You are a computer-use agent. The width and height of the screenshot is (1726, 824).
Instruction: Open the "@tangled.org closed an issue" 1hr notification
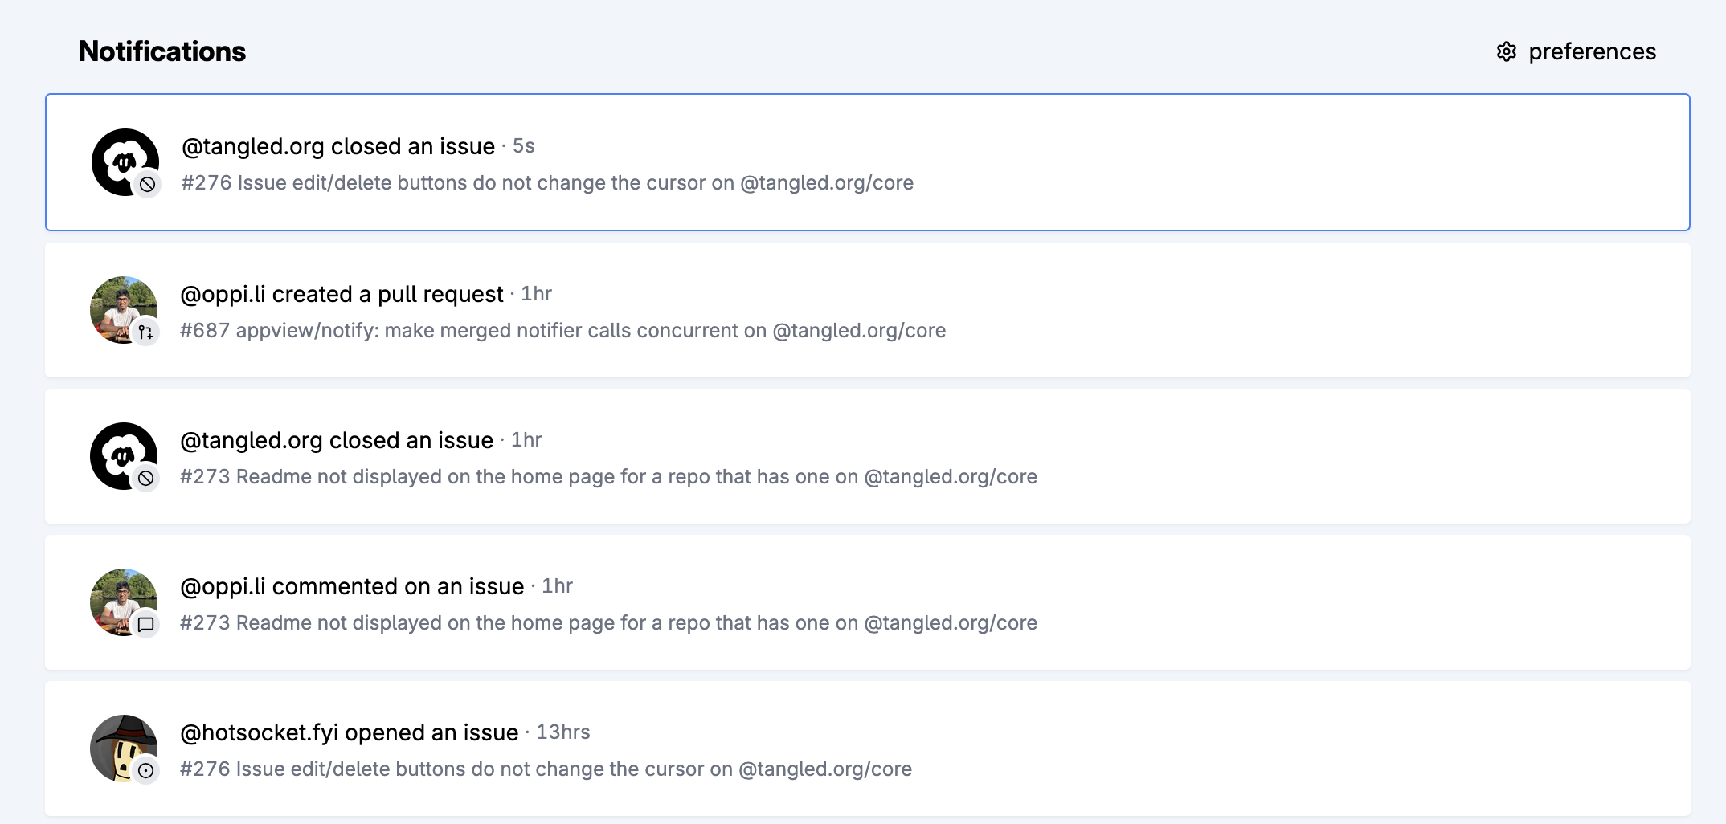(x=336, y=441)
